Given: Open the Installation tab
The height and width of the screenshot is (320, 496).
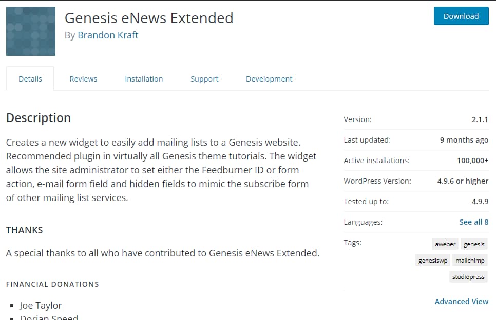Looking at the screenshot, I should 144,78.
